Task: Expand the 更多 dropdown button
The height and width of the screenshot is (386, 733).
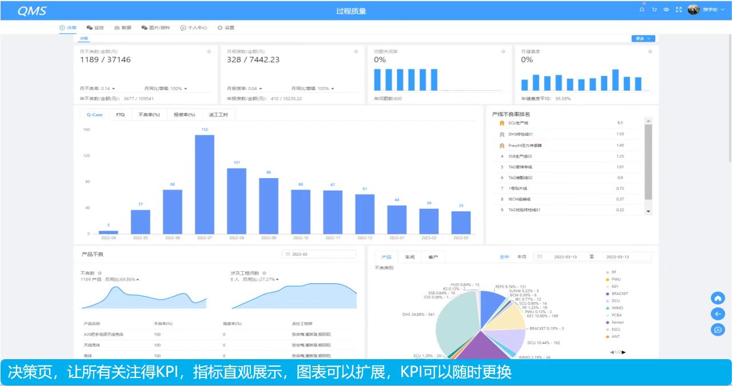Action: click(x=643, y=38)
